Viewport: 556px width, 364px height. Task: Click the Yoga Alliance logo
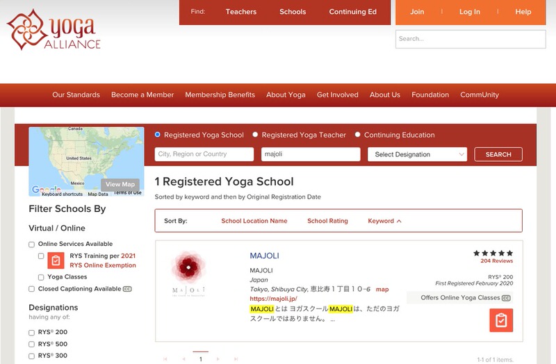(54, 29)
